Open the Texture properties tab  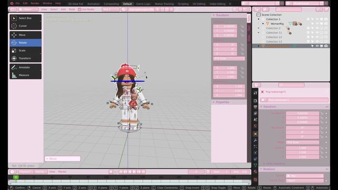256,179
